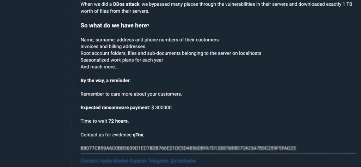Click the bold 'By the way, a reminder' text
361x167 pixels.
pos(105,81)
